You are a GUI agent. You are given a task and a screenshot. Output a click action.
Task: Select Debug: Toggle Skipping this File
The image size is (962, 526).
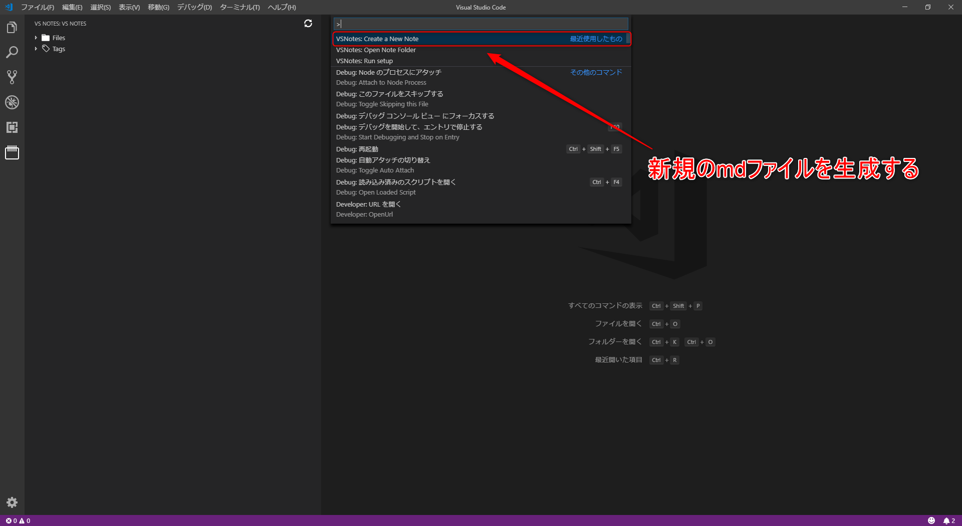point(481,99)
